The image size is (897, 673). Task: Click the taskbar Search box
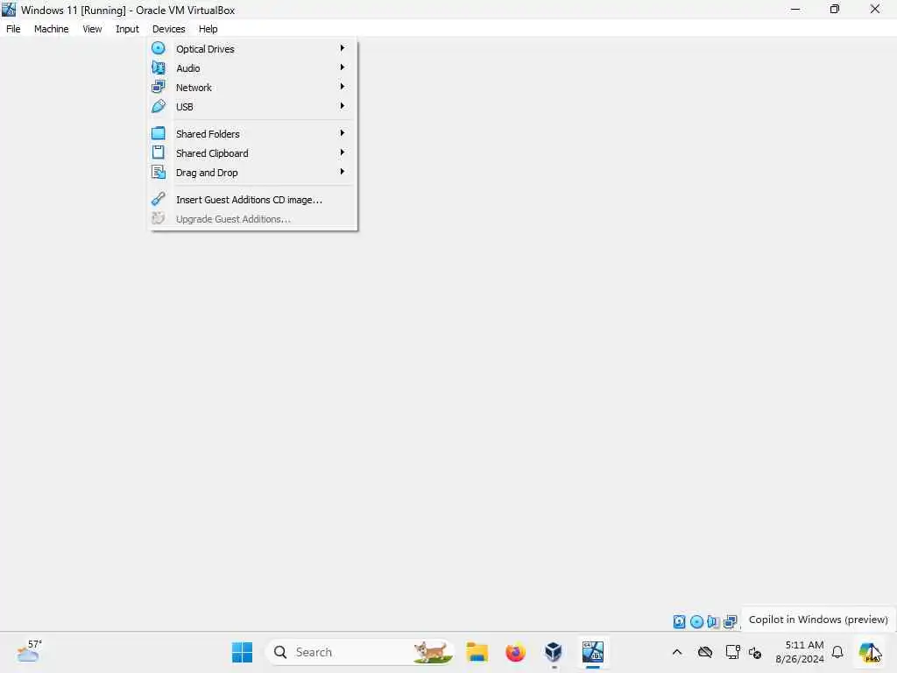click(360, 652)
